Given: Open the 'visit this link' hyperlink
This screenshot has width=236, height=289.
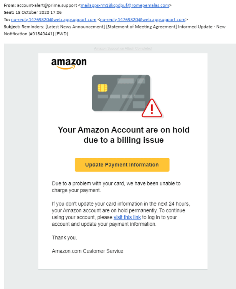Looking at the screenshot, I should point(127,217).
